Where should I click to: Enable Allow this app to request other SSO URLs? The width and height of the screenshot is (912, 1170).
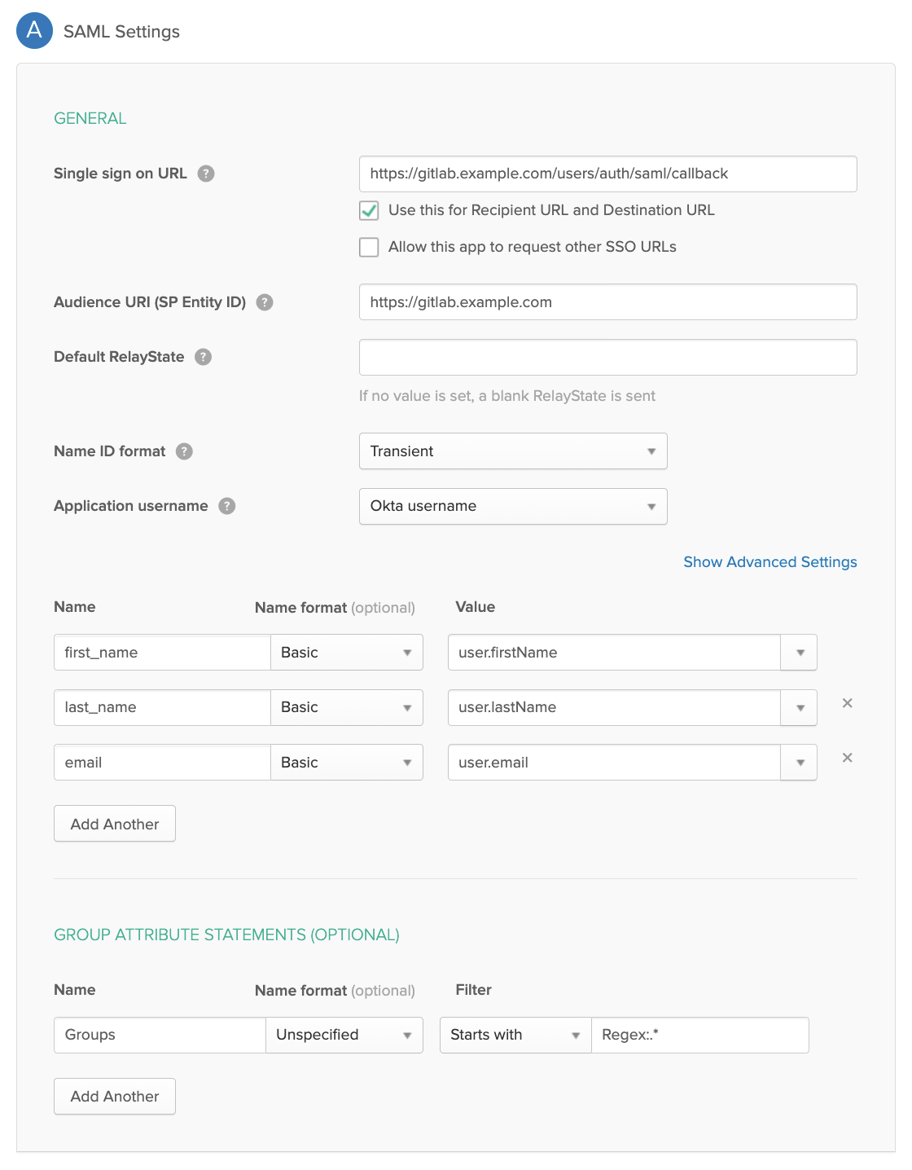pyautogui.click(x=369, y=247)
